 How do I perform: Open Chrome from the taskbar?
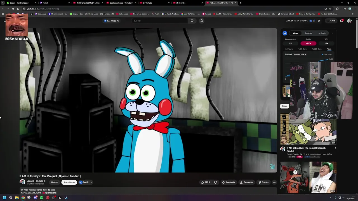pos(23,198)
